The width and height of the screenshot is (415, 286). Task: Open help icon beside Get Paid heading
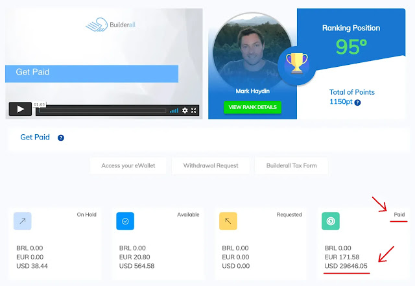click(61, 137)
